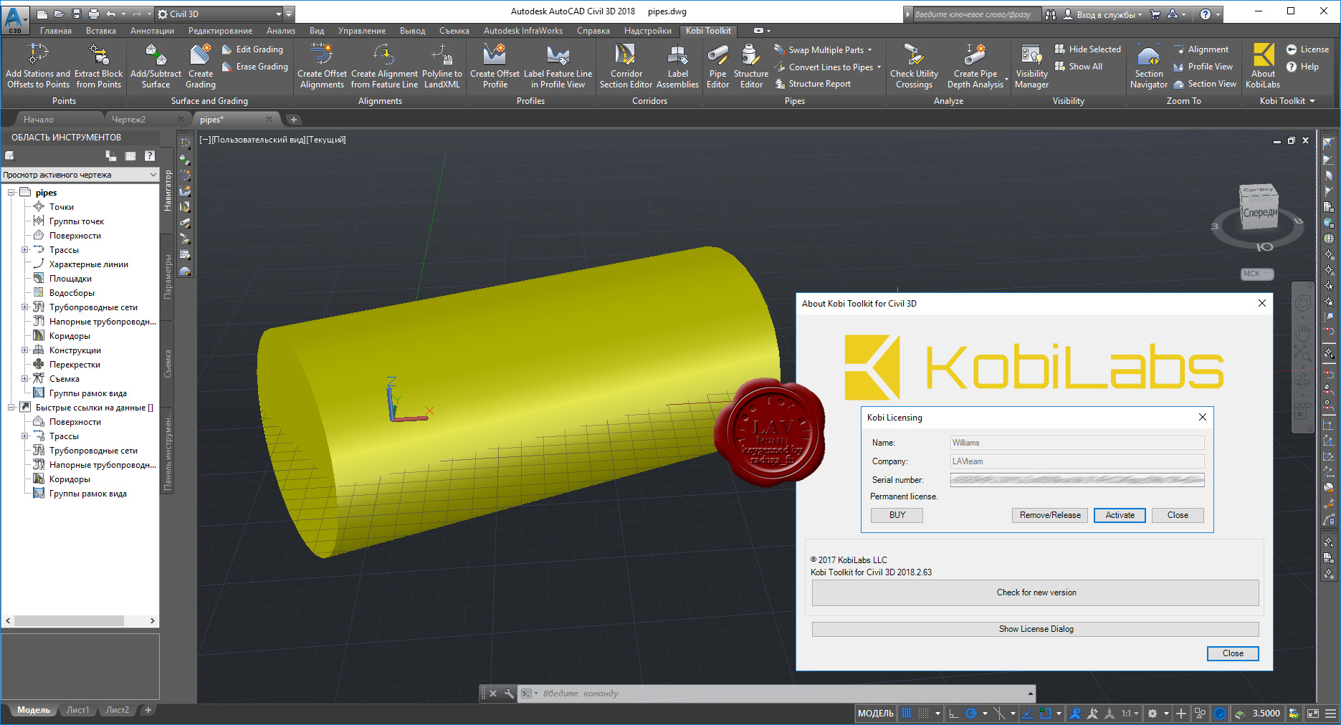Open Add/Subtract Surface tool
The image size is (1341, 725).
pyautogui.click(x=156, y=65)
